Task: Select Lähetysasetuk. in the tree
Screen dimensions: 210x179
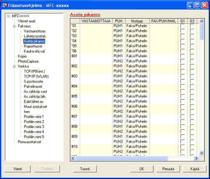Action: click(x=35, y=36)
